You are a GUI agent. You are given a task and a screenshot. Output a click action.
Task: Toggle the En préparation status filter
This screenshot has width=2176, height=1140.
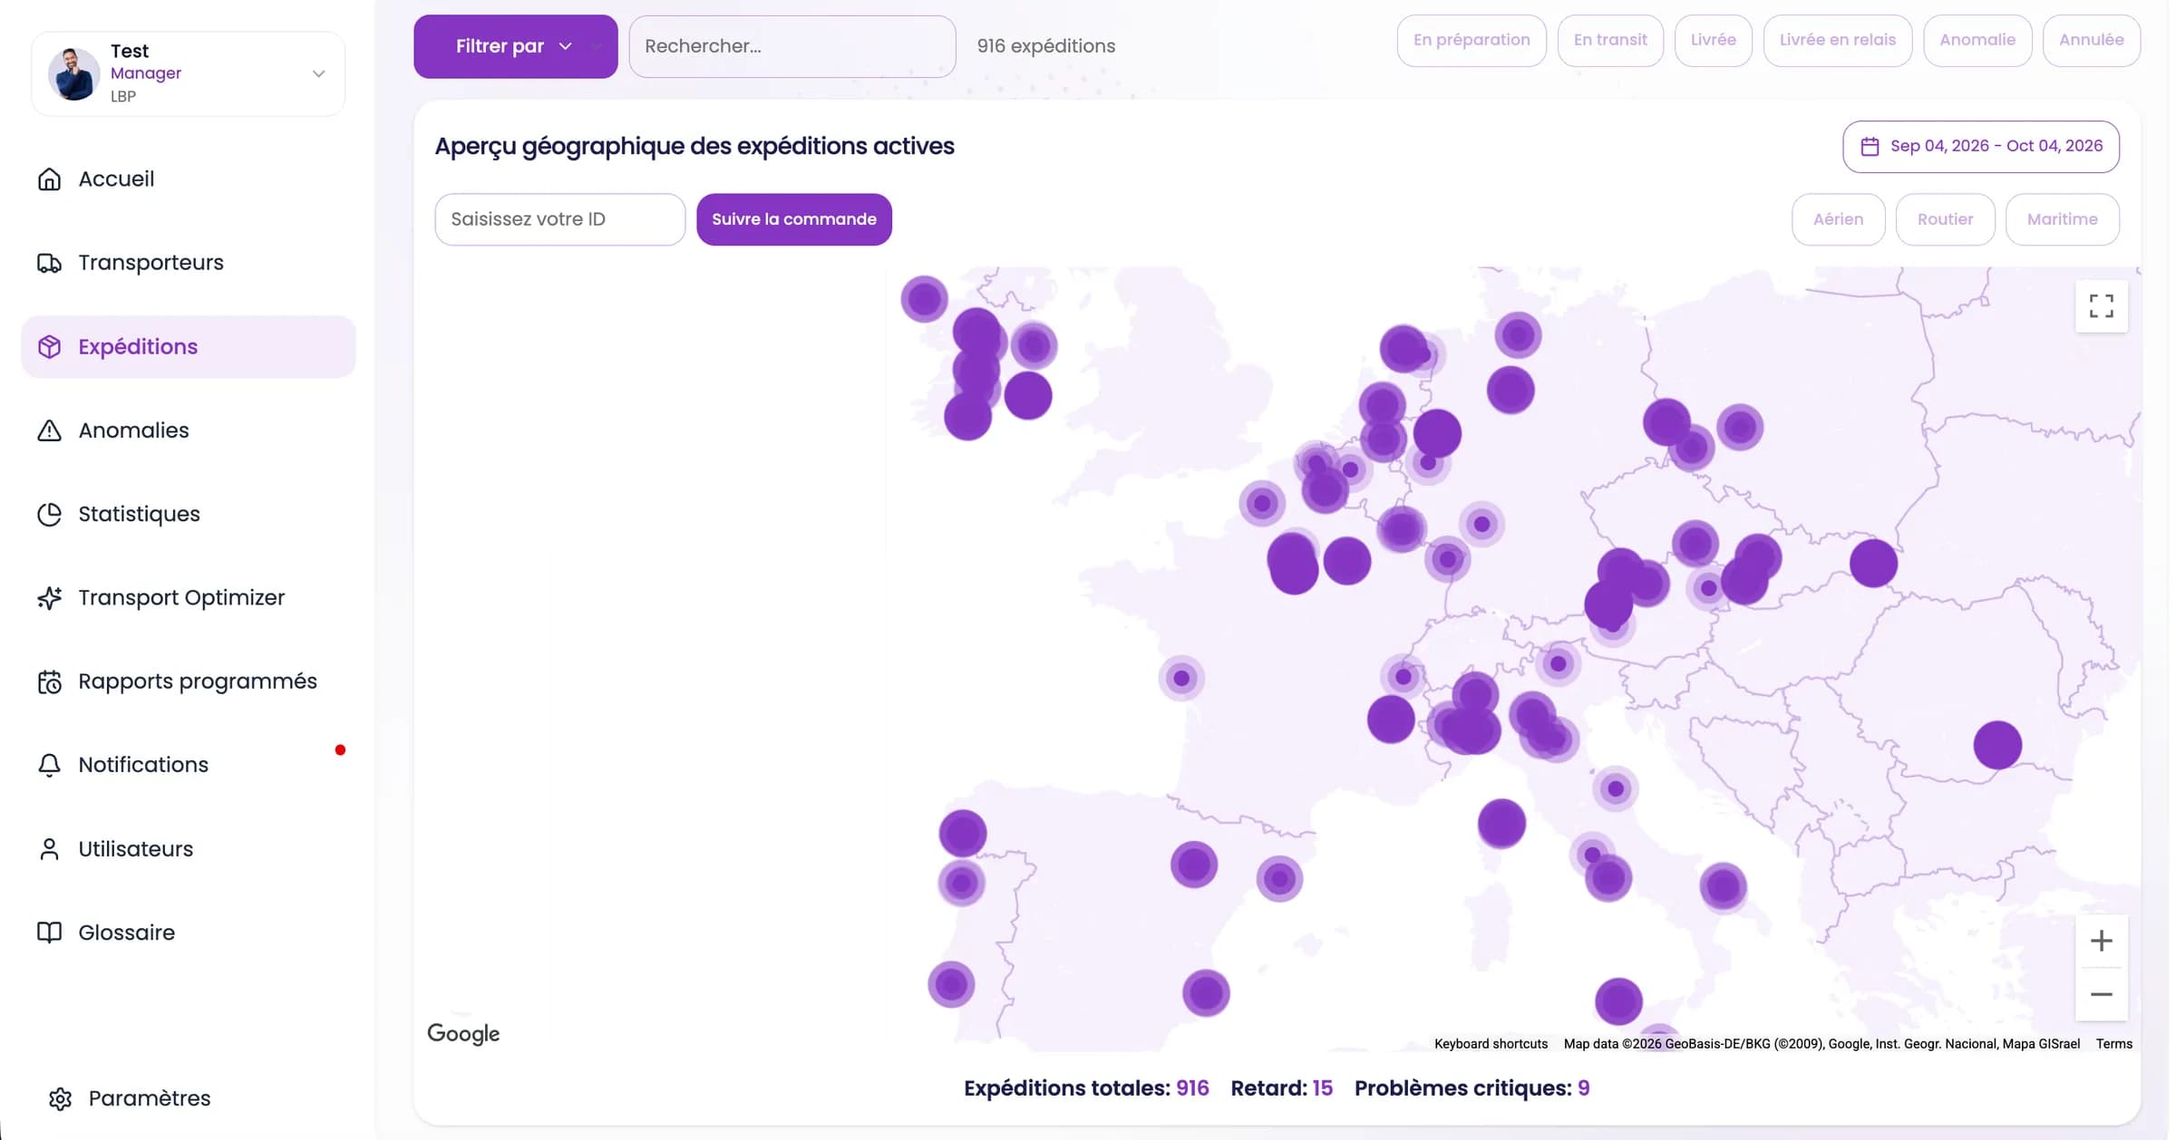pyautogui.click(x=1471, y=41)
